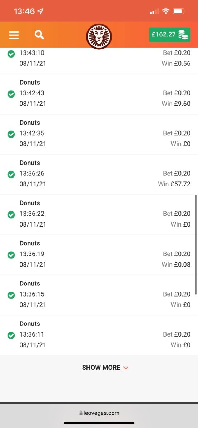Tap the LeoVegas lion logo
The width and height of the screenshot is (198, 428).
pos(99,36)
